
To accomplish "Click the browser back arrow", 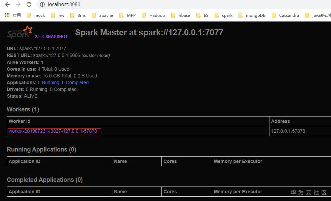I will point(7,4).
